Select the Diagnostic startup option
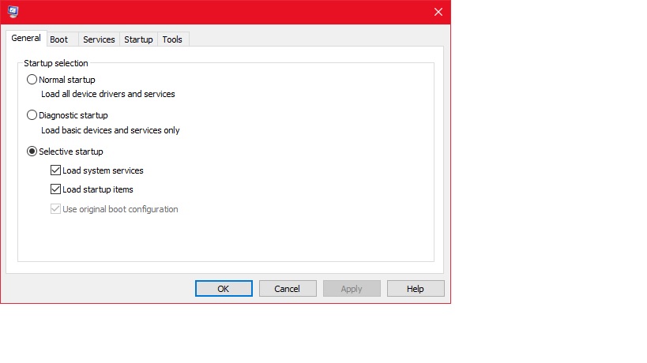The height and width of the screenshot is (363, 647). tap(32, 115)
